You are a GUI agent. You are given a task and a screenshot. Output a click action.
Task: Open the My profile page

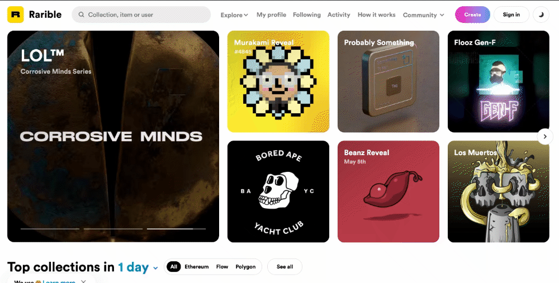[271, 15]
